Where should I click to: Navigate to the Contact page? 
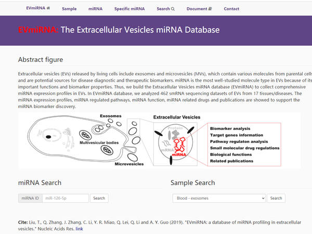(231, 9)
